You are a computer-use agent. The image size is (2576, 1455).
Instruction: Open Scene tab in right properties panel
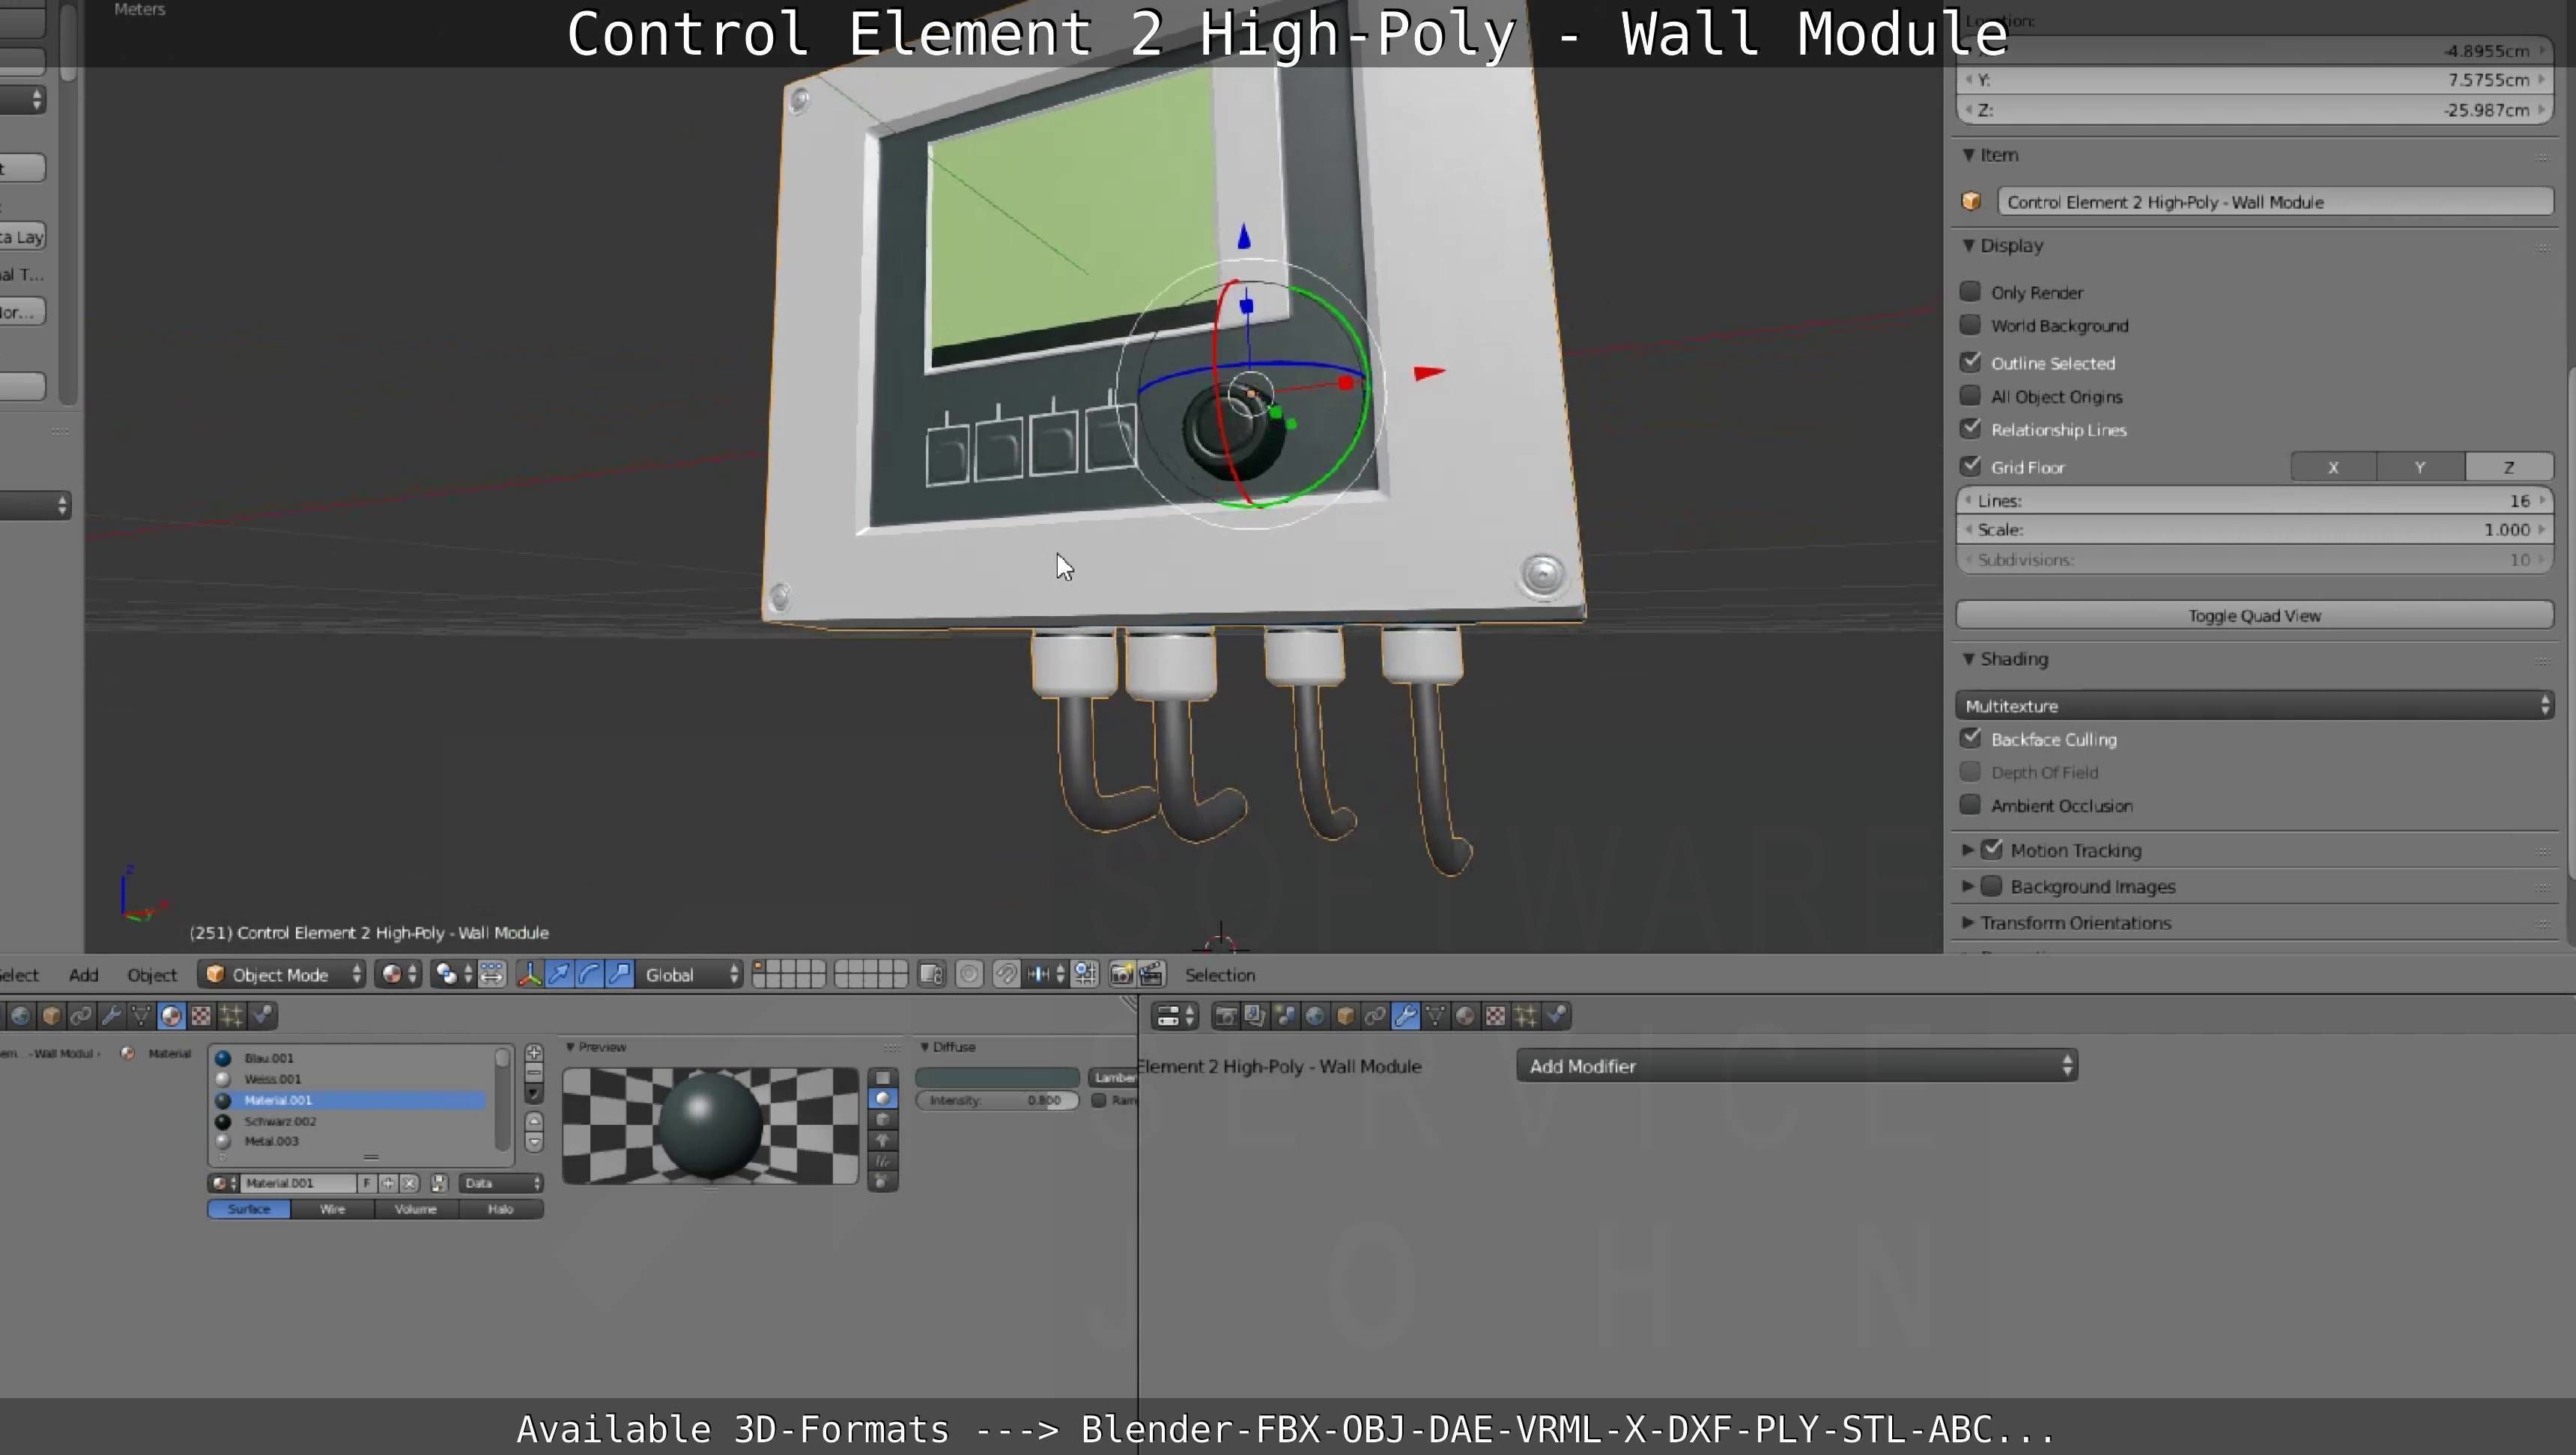[x=1285, y=1016]
